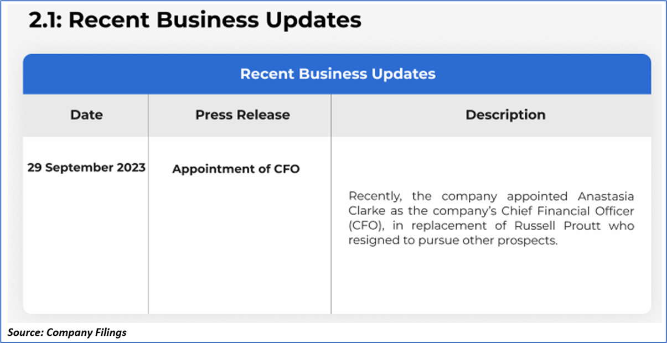Click the "29 September 2023" date cell

coord(86,168)
